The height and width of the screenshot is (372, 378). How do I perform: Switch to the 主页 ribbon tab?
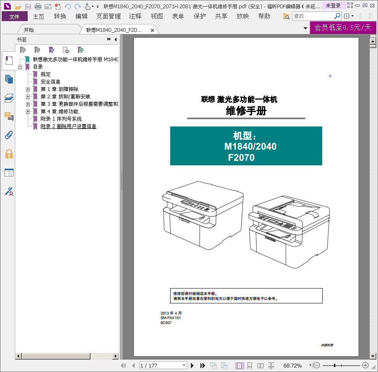point(38,17)
